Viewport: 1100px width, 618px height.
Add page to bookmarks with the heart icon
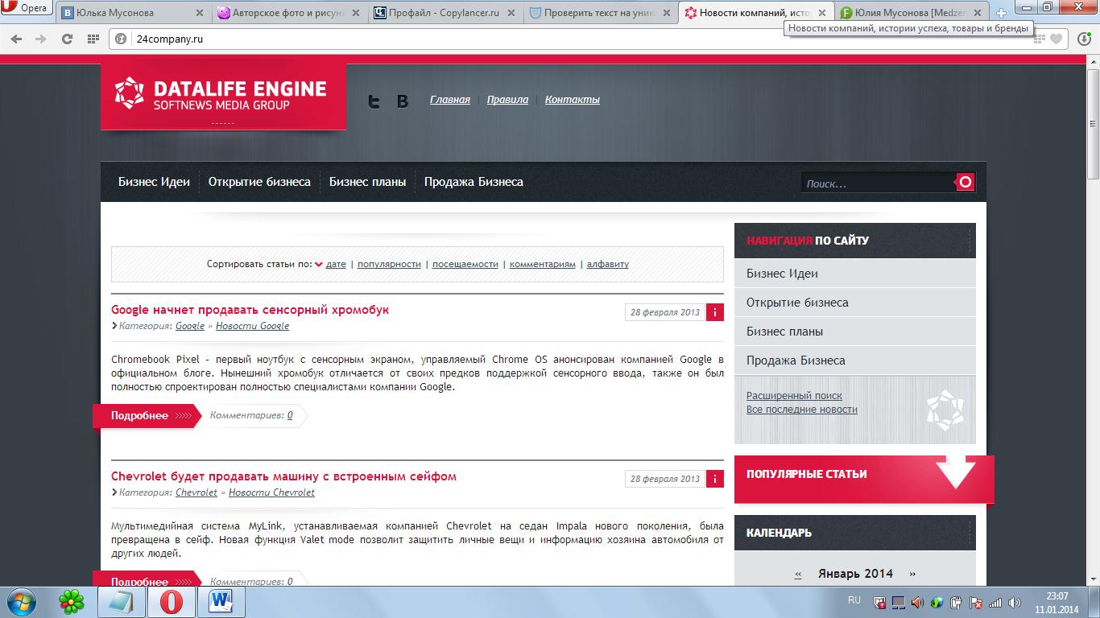point(1057,39)
